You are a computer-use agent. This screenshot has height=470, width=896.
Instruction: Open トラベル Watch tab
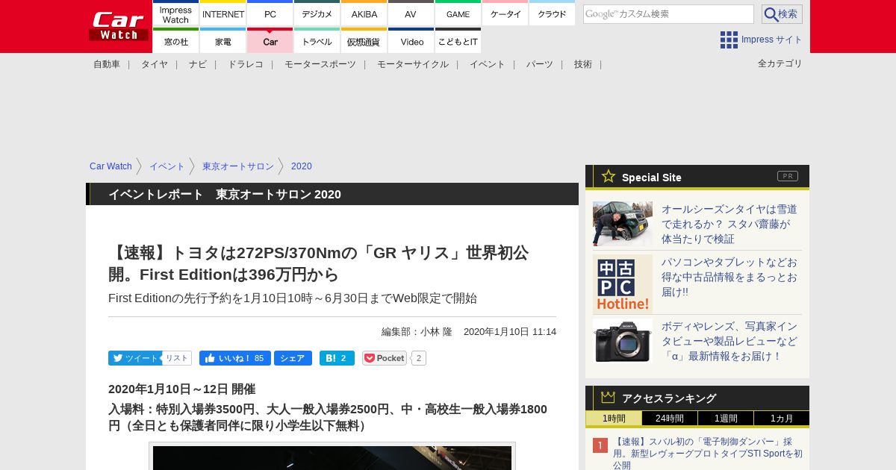[317, 41]
